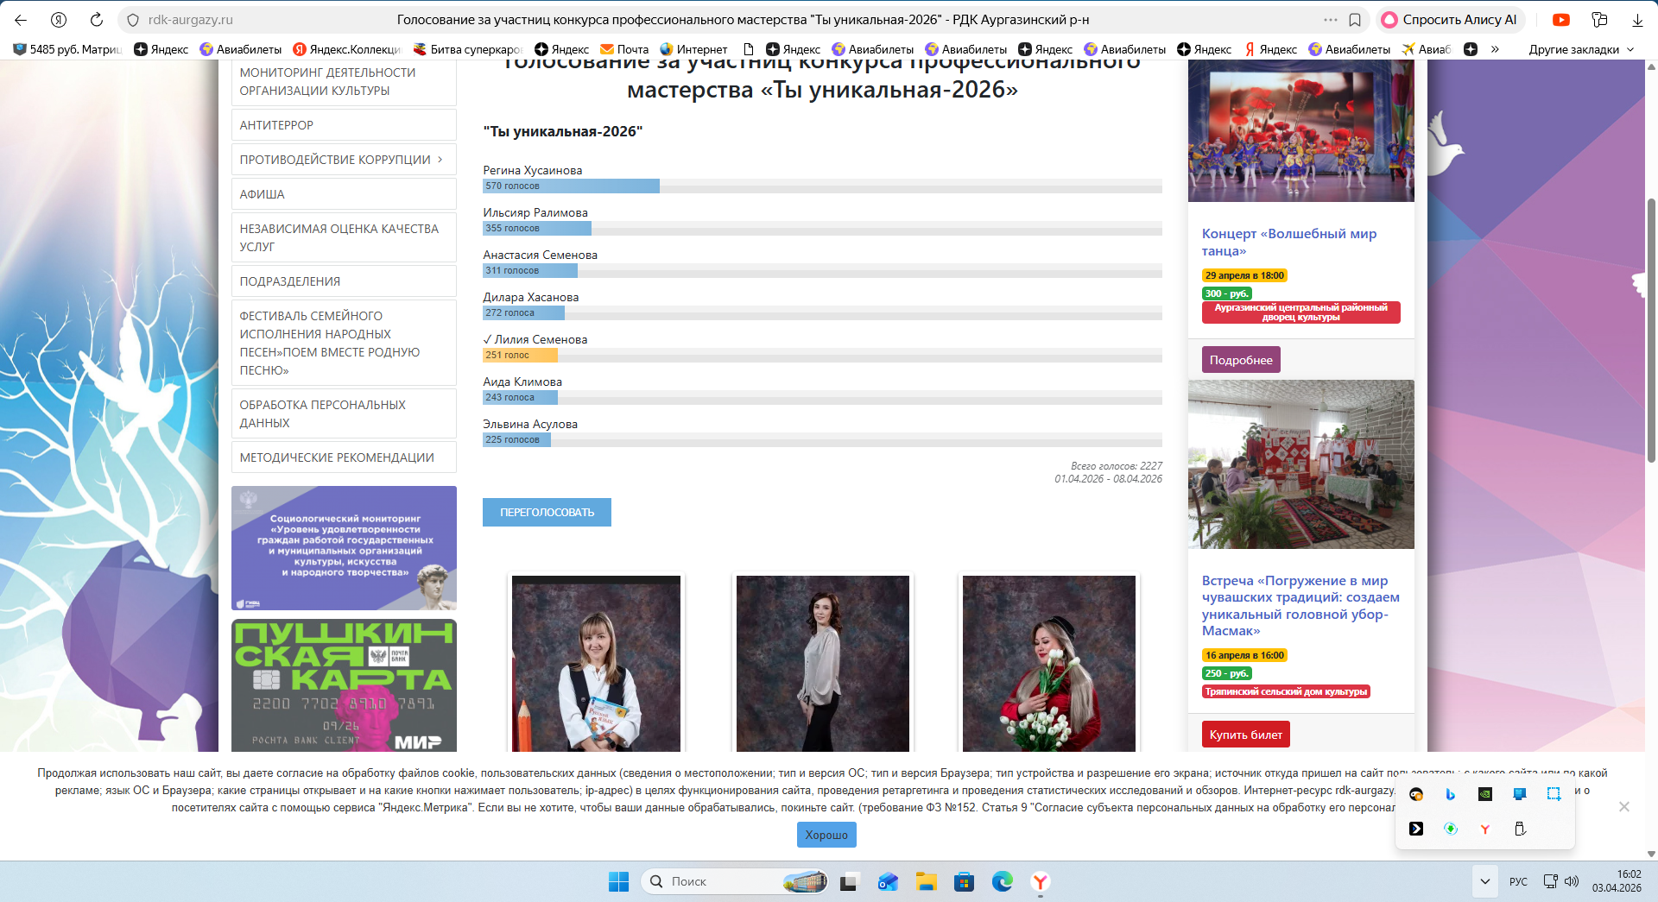Open the Интернет bookmark
The width and height of the screenshot is (1658, 902).
coord(693,49)
